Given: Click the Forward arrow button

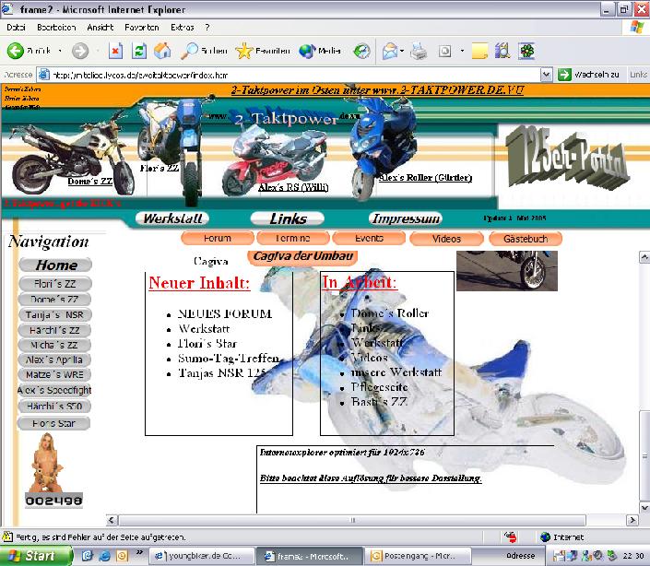Looking at the screenshot, I should click(x=80, y=51).
